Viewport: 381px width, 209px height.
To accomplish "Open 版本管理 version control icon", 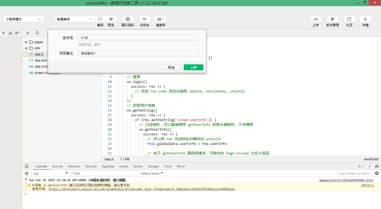I will click(333, 19).
